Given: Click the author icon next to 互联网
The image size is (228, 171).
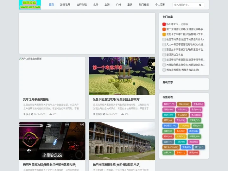Looking at the screenshot, I should click(x=94, y=114).
